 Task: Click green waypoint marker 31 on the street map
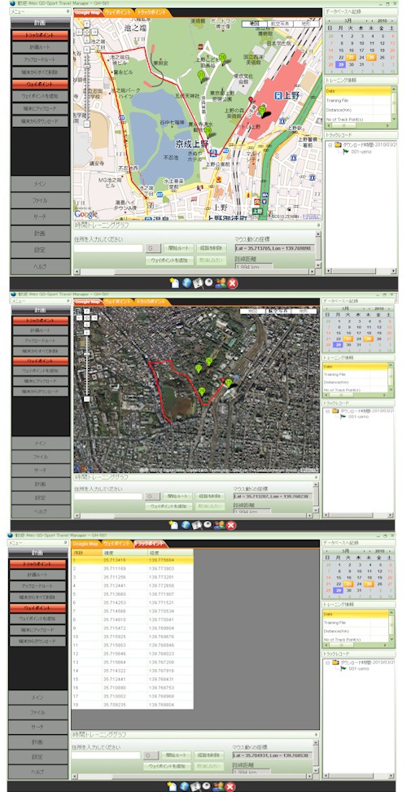pos(223,58)
